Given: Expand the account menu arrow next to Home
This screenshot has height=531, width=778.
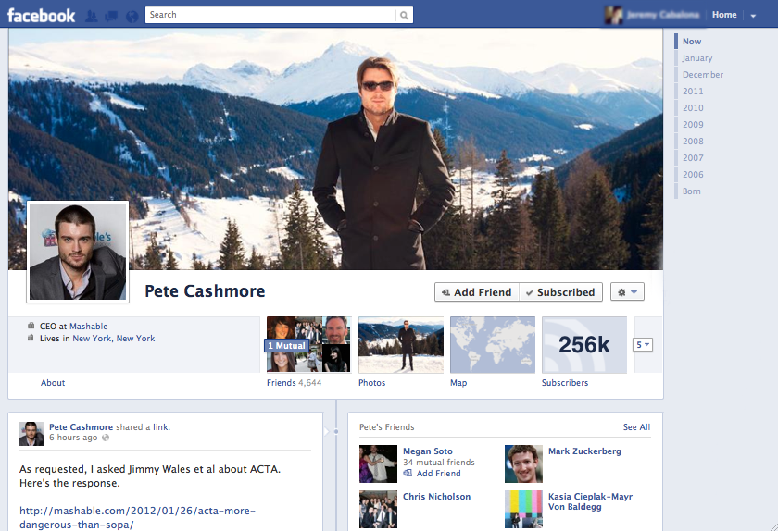Looking at the screenshot, I should (x=753, y=16).
